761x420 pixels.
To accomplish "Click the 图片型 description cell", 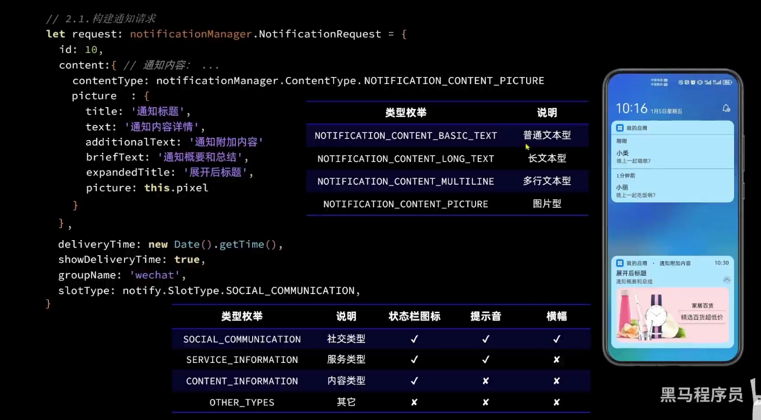I will pyautogui.click(x=547, y=204).
